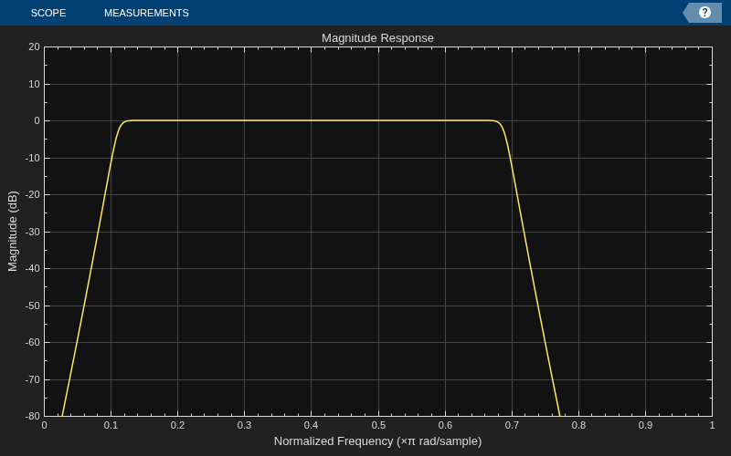Click the Normalized Frequency x-axis label
Viewport: 731px width, 456px height.
377,441
